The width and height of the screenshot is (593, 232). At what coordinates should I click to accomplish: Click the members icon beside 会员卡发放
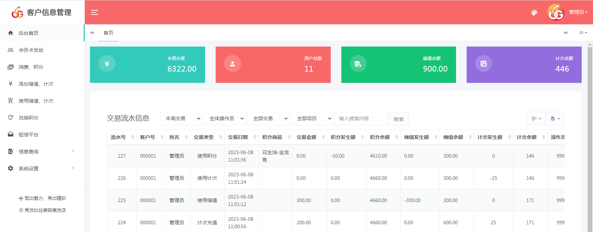tap(11, 50)
